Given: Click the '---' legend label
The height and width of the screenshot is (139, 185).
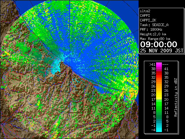Looking at the screenshot, I should pyautogui.click(x=165, y=65).
